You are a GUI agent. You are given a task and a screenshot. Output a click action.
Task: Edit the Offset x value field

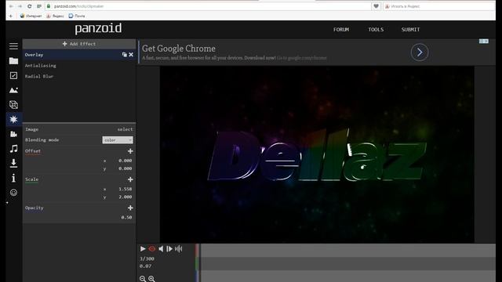pyautogui.click(x=125, y=161)
